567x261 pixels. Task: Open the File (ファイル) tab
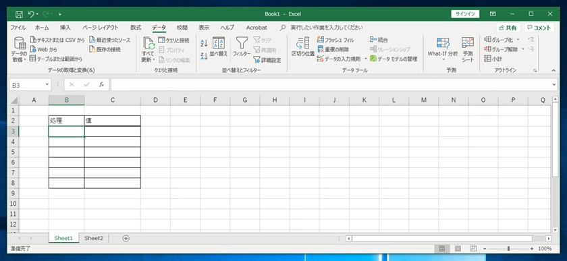18,28
